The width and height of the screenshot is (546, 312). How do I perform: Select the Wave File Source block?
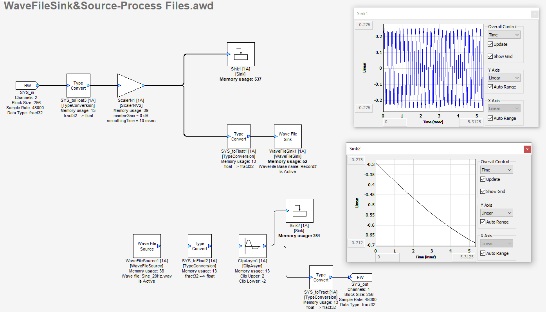[x=147, y=246]
